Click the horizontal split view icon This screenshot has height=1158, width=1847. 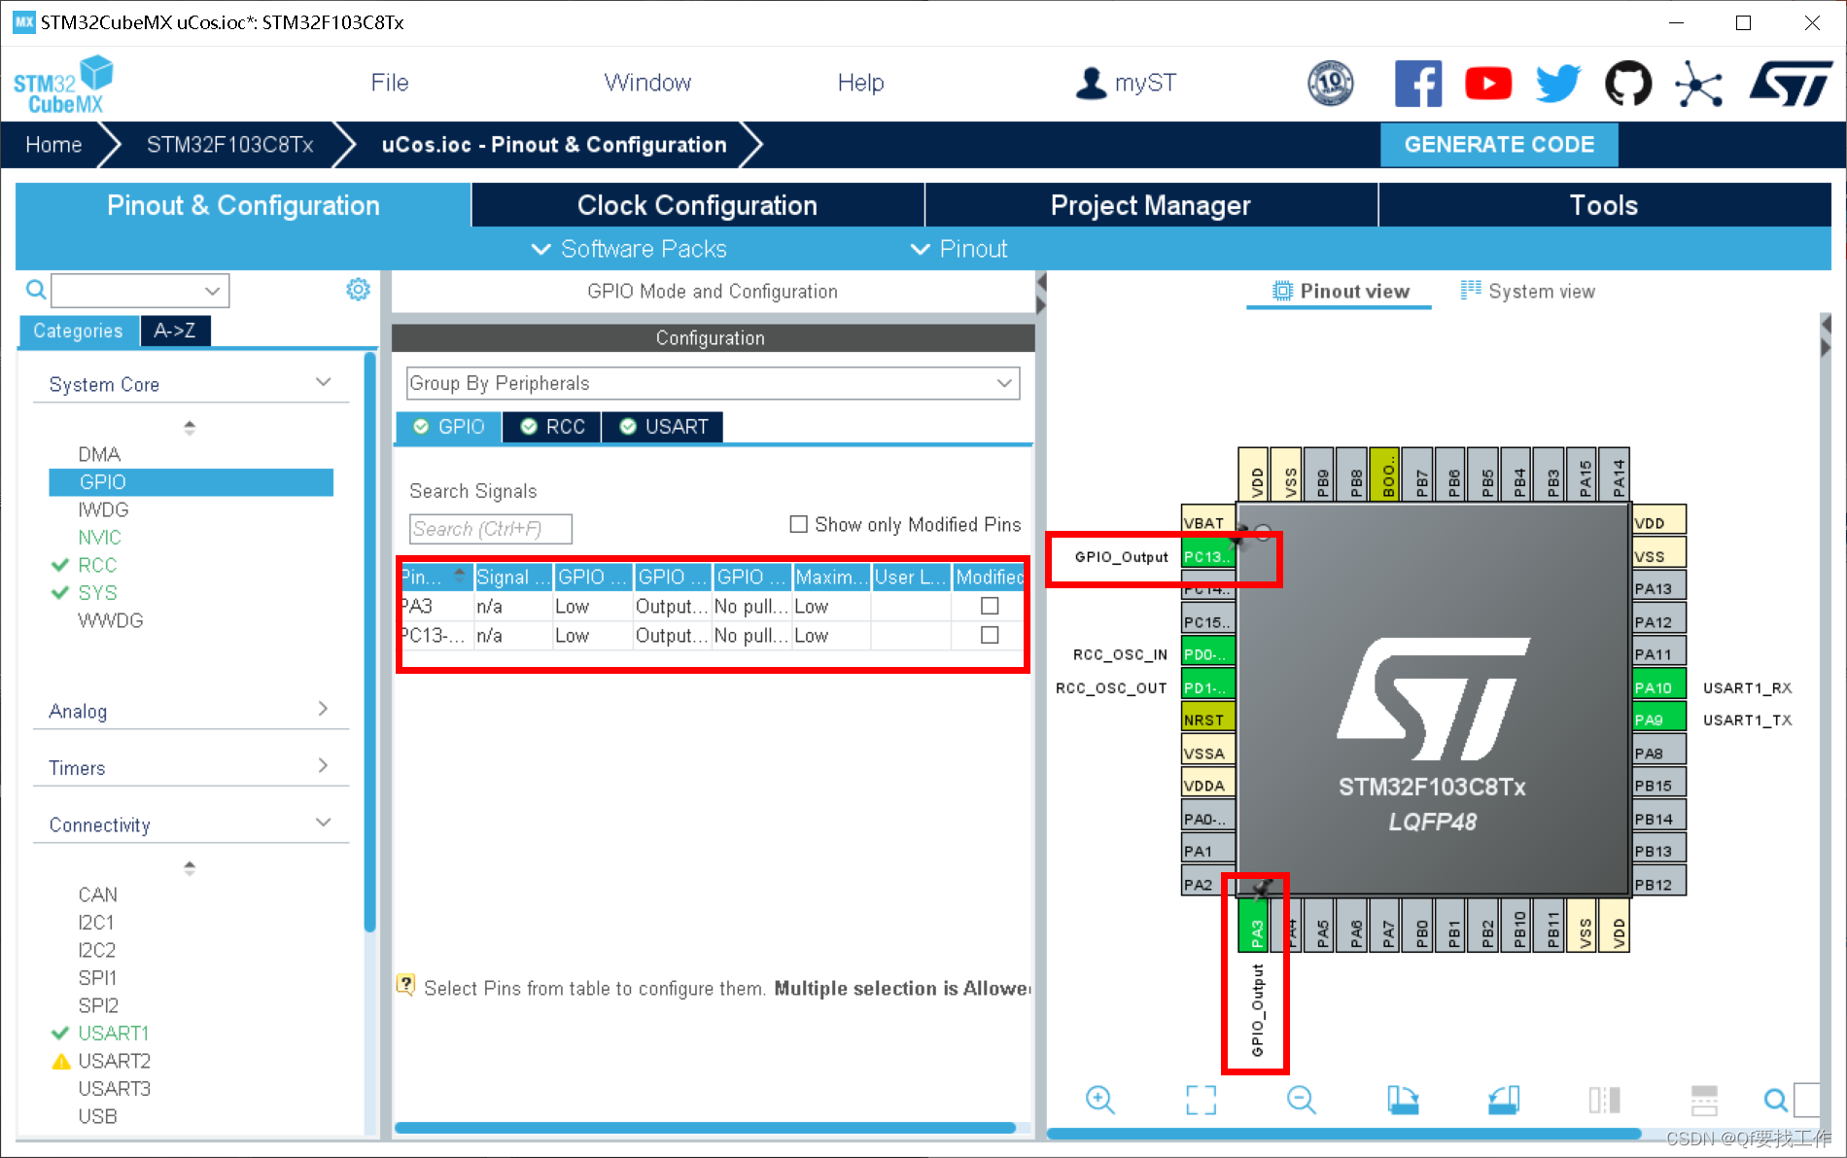click(x=1704, y=1100)
